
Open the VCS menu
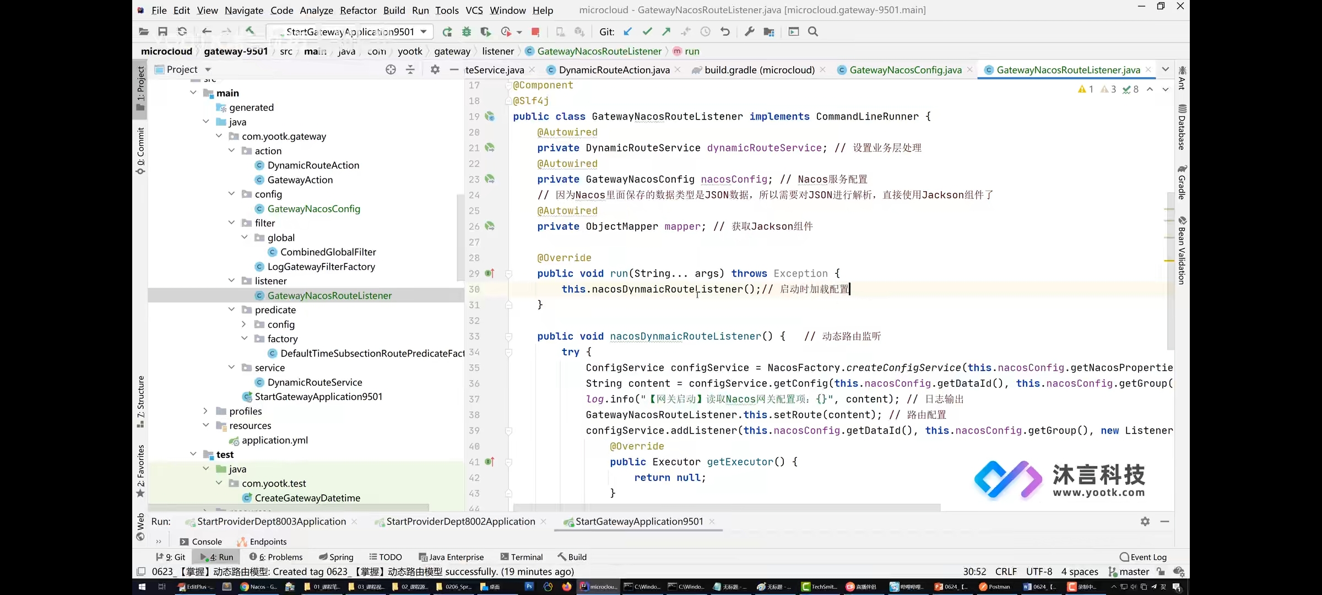tap(474, 10)
